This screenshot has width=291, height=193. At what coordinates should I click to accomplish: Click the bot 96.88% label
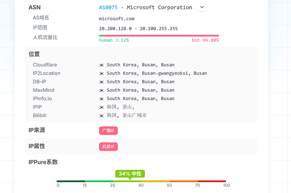pos(205,40)
